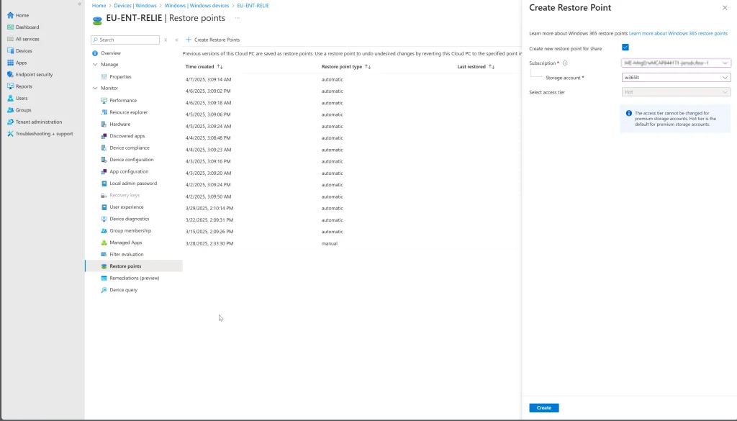Open the Subscription dropdown
The height and width of the screenshot is (421, 737).
pos(676,63)
